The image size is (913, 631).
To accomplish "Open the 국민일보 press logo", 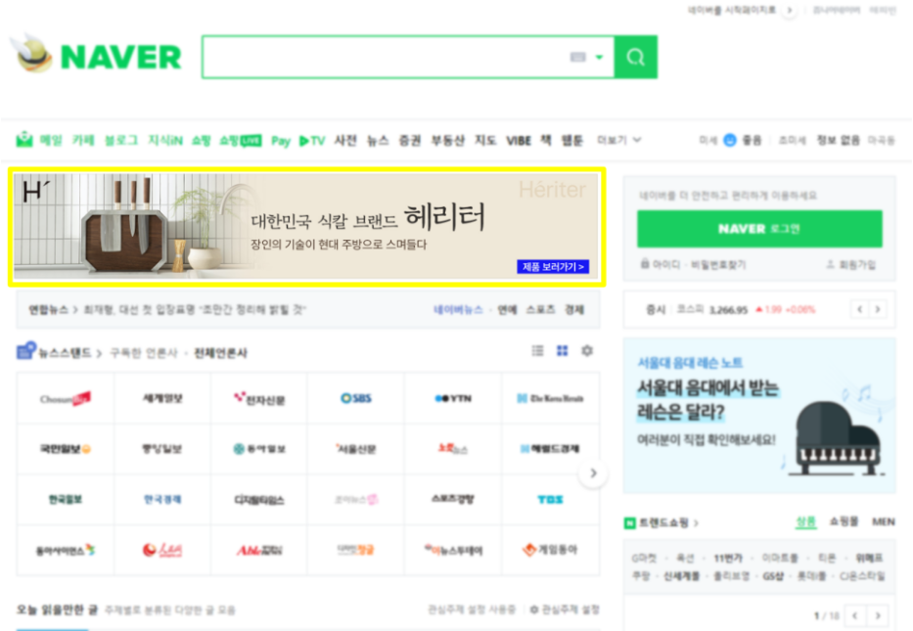I will pos(66,449).
